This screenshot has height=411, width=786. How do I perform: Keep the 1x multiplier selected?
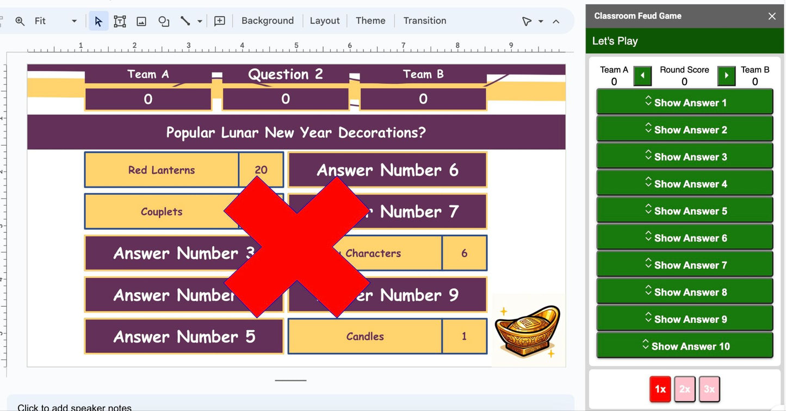(x=660, y=389)
